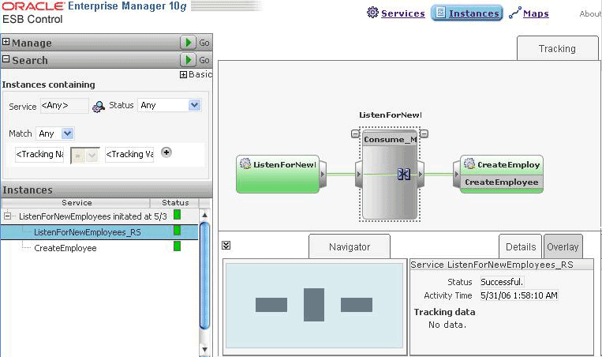602x357 pixels.
Task: Click instances list scroll down arrow
Action: tap(204, 349)
